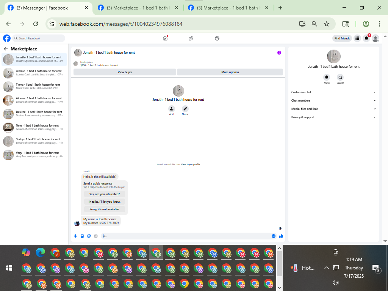Send quick reply 'Yes, are you interested?'
Viewport: 388px width, 291px height.
[x=105, y=194]
